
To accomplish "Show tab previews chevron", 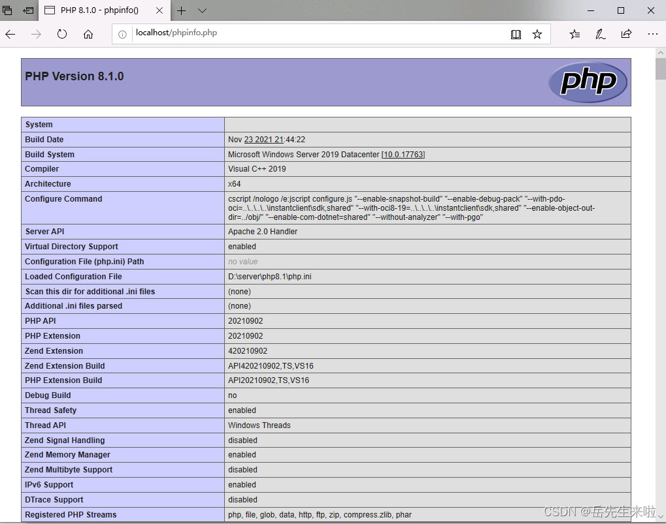I will click(x=202, y=10).
